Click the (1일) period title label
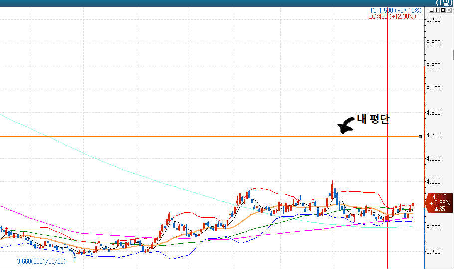 click(444, 3)
